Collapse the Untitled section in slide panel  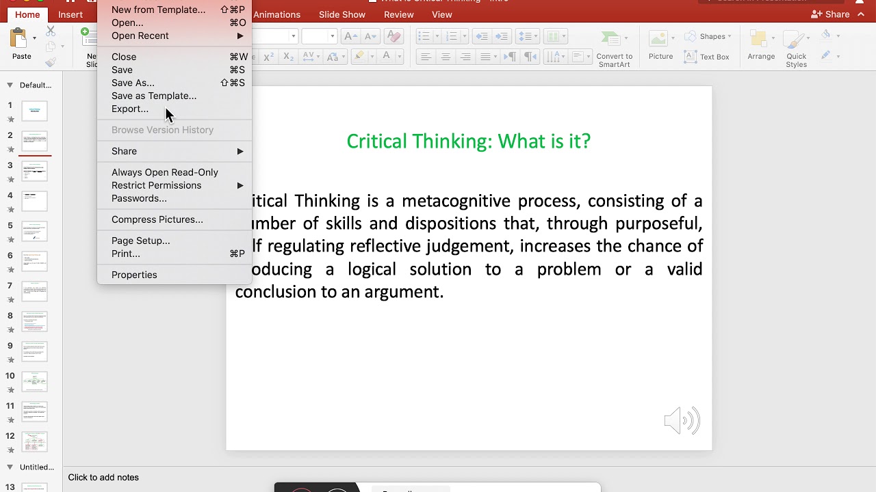(10, 467)
